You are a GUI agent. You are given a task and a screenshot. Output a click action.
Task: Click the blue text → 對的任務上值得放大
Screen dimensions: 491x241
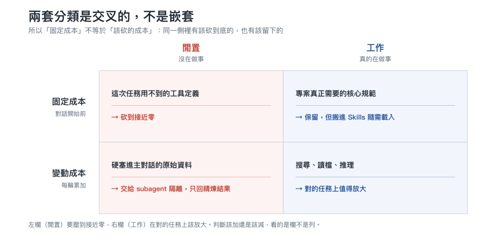tap(331, 189)
